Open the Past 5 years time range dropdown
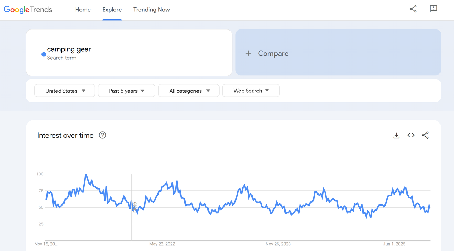 tap(126, 91)
